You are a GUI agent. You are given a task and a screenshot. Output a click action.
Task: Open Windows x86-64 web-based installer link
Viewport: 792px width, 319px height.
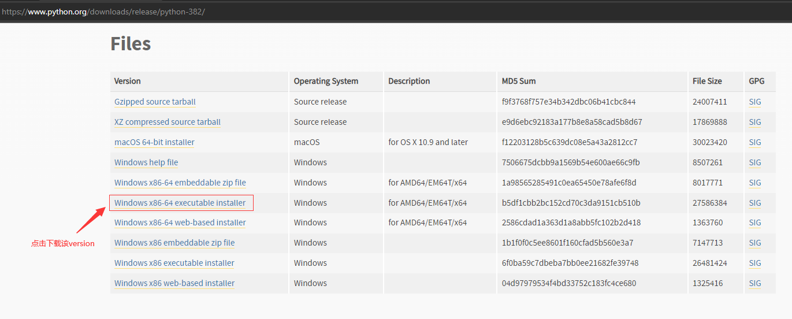tap(180, 222)
